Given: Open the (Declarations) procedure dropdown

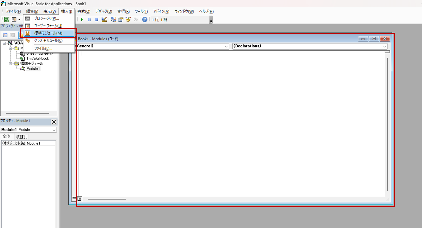Looking at the screenshot, I should pyautogui.click(x=385, y=46).
